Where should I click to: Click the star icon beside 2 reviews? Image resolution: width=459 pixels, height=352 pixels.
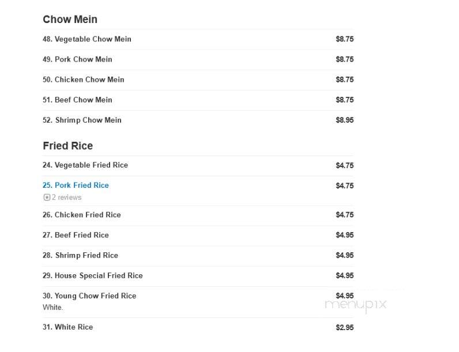point(47,198)
